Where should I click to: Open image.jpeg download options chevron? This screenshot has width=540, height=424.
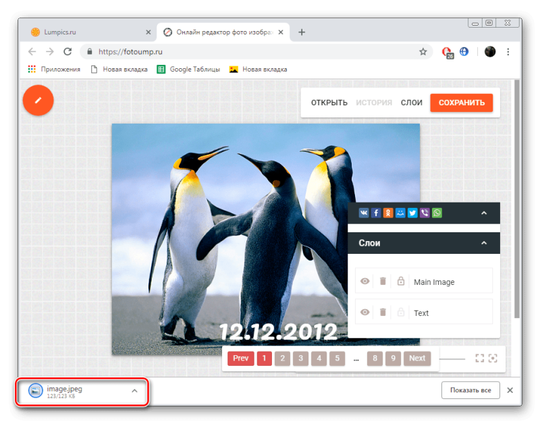coord(134,391)
